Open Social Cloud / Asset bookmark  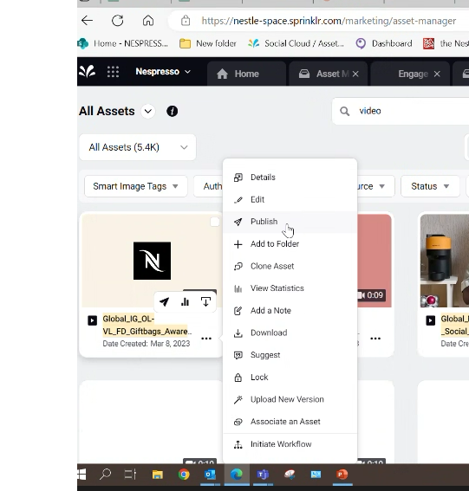[x=296, y=43]
